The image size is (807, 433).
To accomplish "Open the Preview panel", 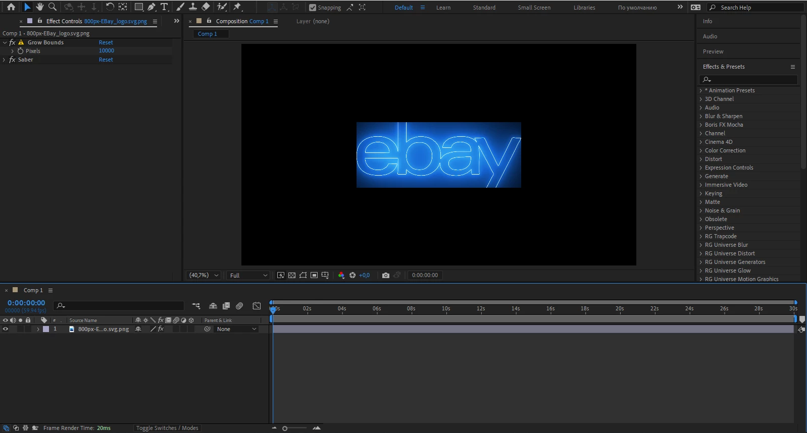I will pyautogui.click(x=713, y=51).
